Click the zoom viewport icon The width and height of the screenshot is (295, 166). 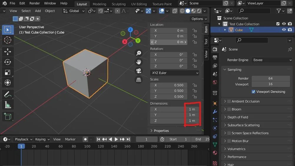[139, 53]
